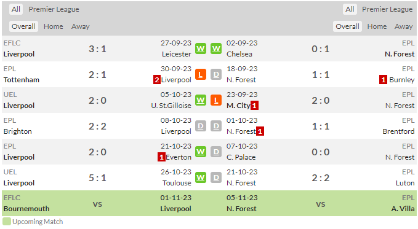The height and width of the screenshot is (229, 418).
Task: Click the Liverpool 5:1 Toulouse score
Action: (x=97, y=177)
